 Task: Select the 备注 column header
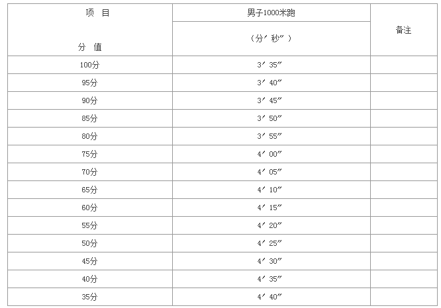pyautogui.click(x=404, y=30)
